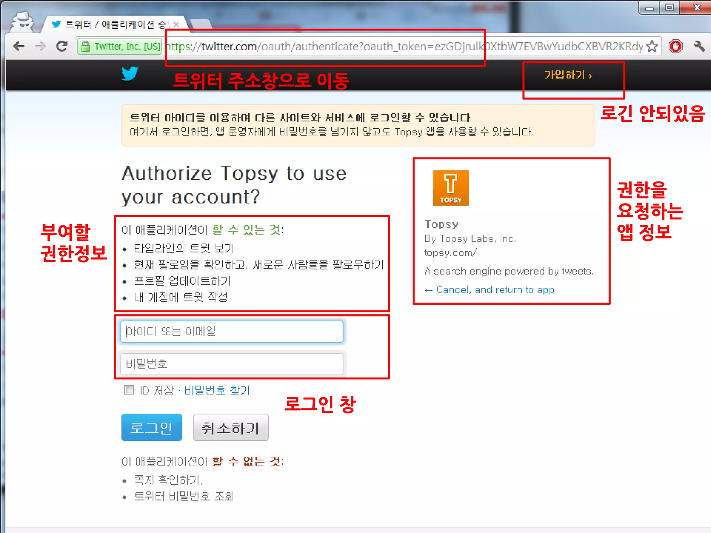The image size is (711, 533).
Task: Click into the 비밀번호 password field
Action: pos(232,364)
